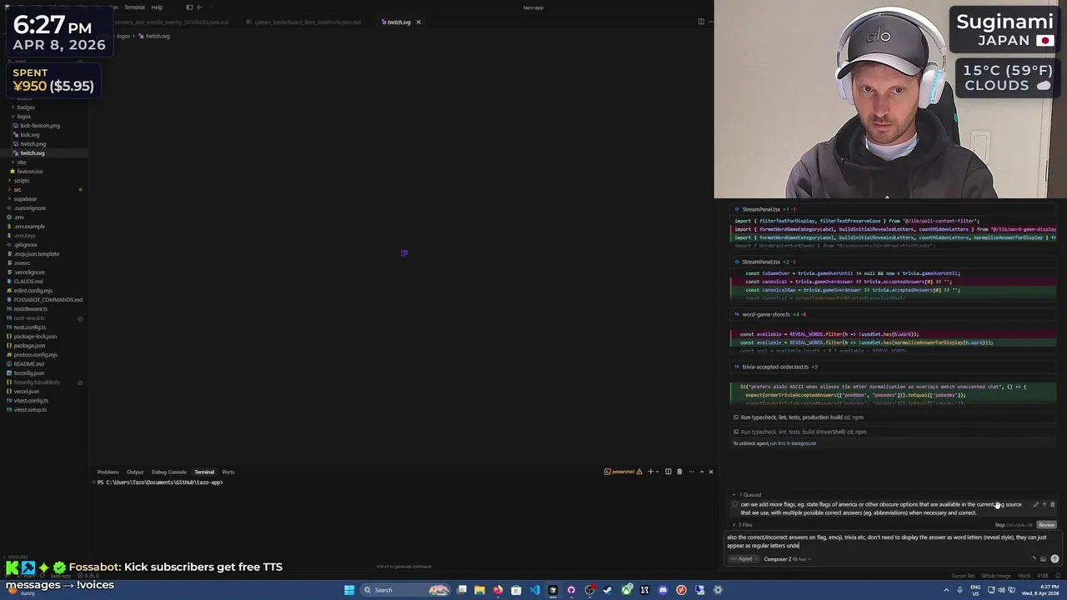Open the .gitignore file
This screenshot has width=1067, height=600.
tap(26, 245)
